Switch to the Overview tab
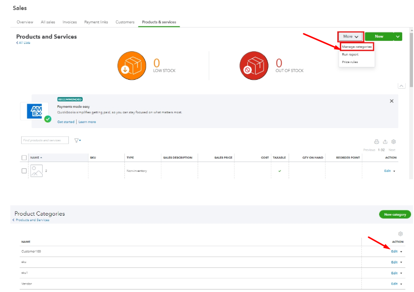The height and width of the screenshot is (292, 414). pyautogui.click(x=25, y=22)
